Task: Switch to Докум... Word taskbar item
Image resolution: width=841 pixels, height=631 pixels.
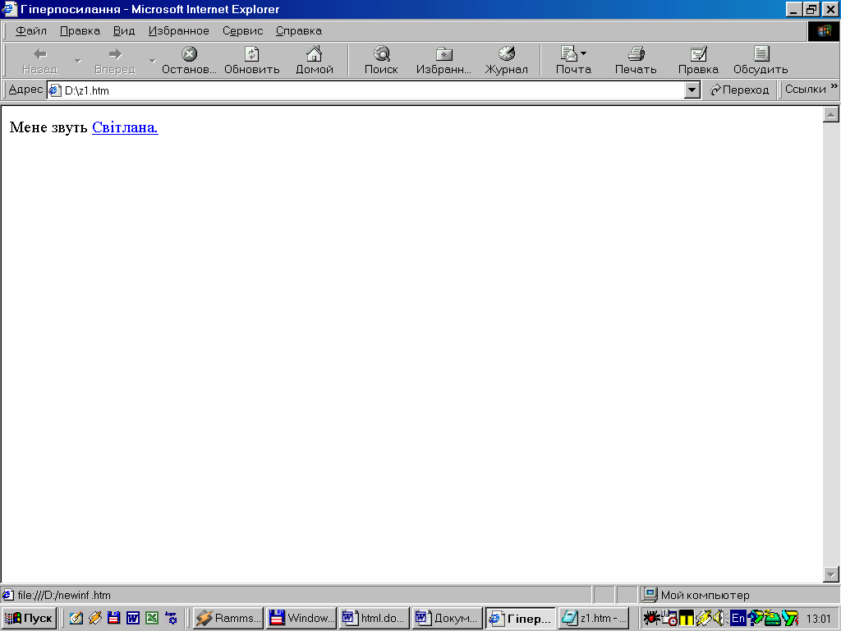Action: coord(448,618)
